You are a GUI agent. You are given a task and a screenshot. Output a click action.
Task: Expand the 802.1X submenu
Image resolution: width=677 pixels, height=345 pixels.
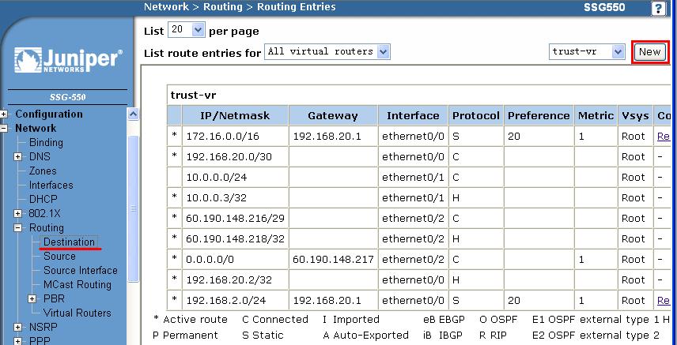pos(18,214)
